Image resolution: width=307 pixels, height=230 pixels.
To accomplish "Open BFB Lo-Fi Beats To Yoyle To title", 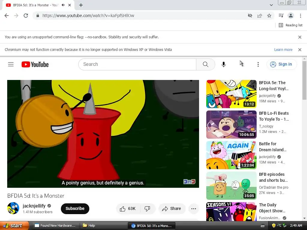I will 274,116.
